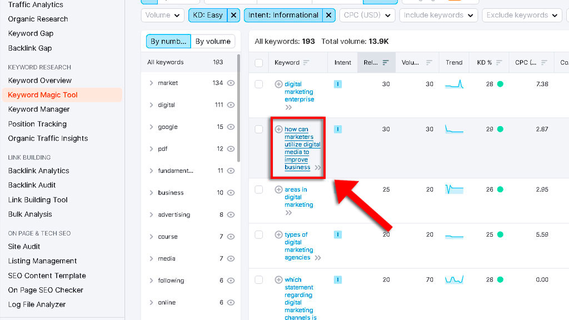This screenshot has height=320, width=569.
Task: Toggle eye icon for 'digital' group
Action: (x=231, y=105)
